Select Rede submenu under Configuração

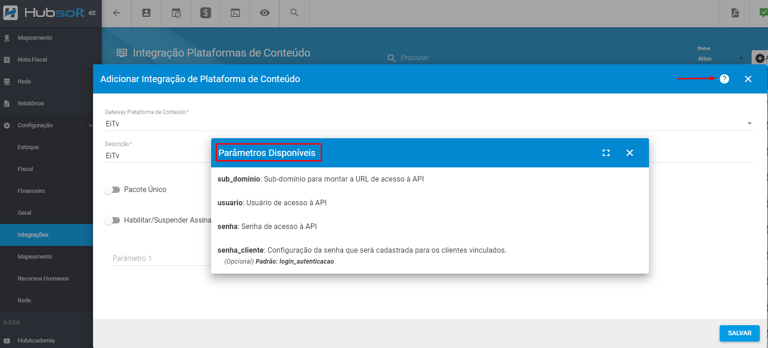[x=25, y=301]
